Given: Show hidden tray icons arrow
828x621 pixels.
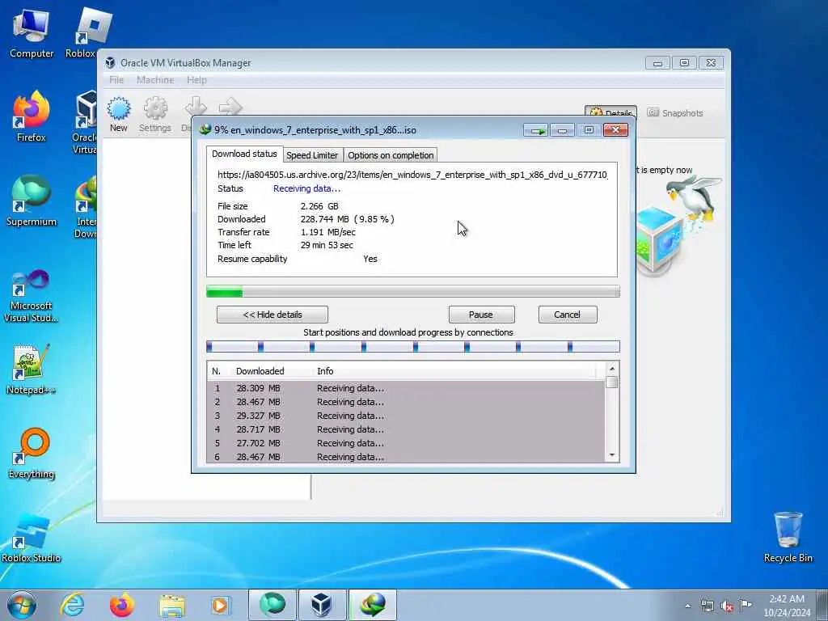Looking at the screenshot, I should pos(687,606).
